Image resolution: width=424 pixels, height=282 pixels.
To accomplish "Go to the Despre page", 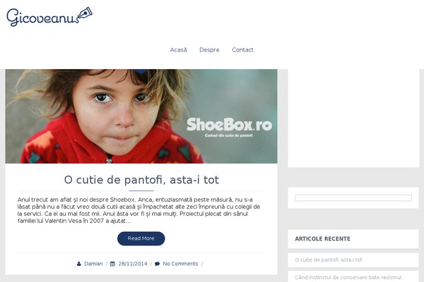I will click(x=209, y=50).
